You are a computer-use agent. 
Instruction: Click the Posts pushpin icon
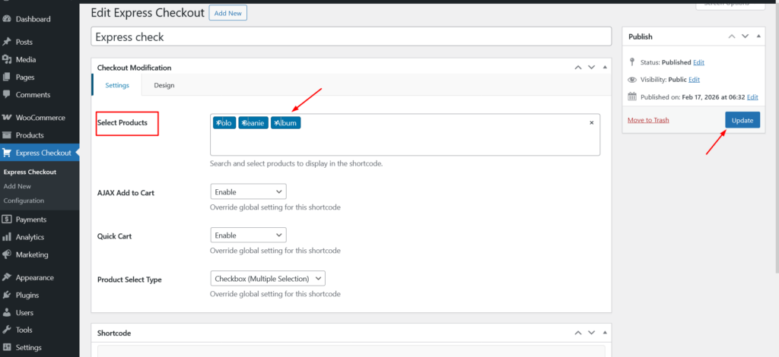coord(7,42)
